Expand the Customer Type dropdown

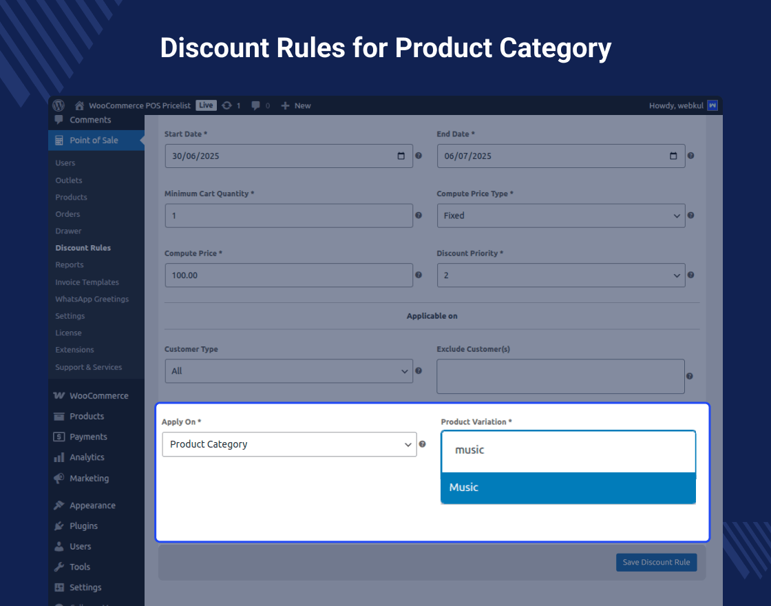pos(288,371)
